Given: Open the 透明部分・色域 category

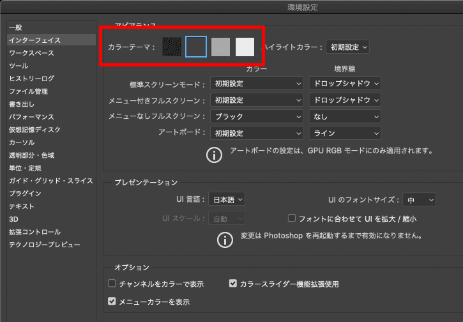Looking at the screenshot, I should [51, 155].
